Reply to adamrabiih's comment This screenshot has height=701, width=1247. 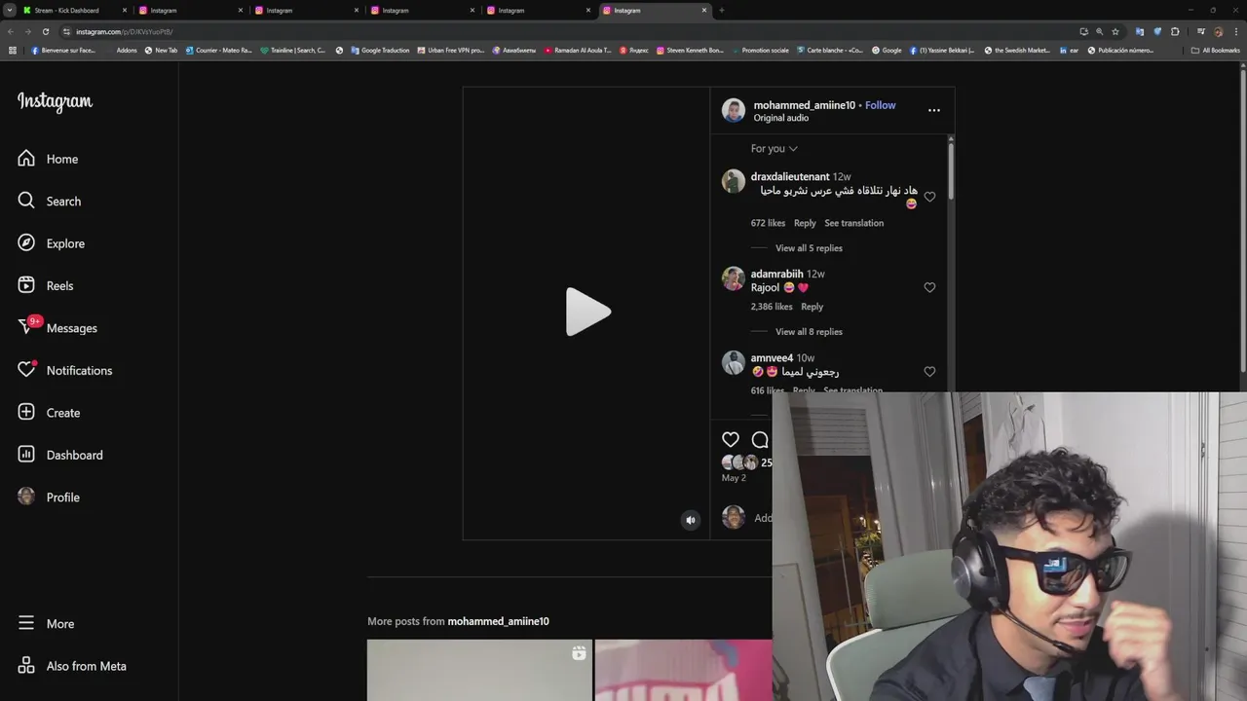click(812, 307)
